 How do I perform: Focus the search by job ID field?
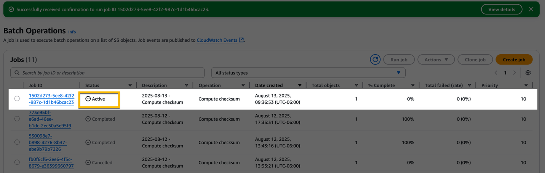point(107,73)
